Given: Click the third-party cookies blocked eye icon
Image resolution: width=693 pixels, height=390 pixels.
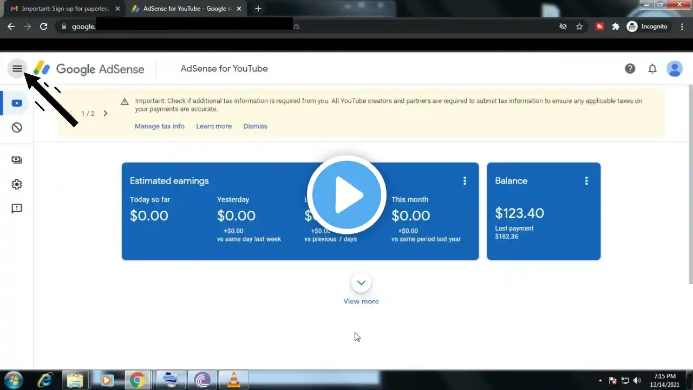Looking at the screenshot, I should (x=563, y=27).
